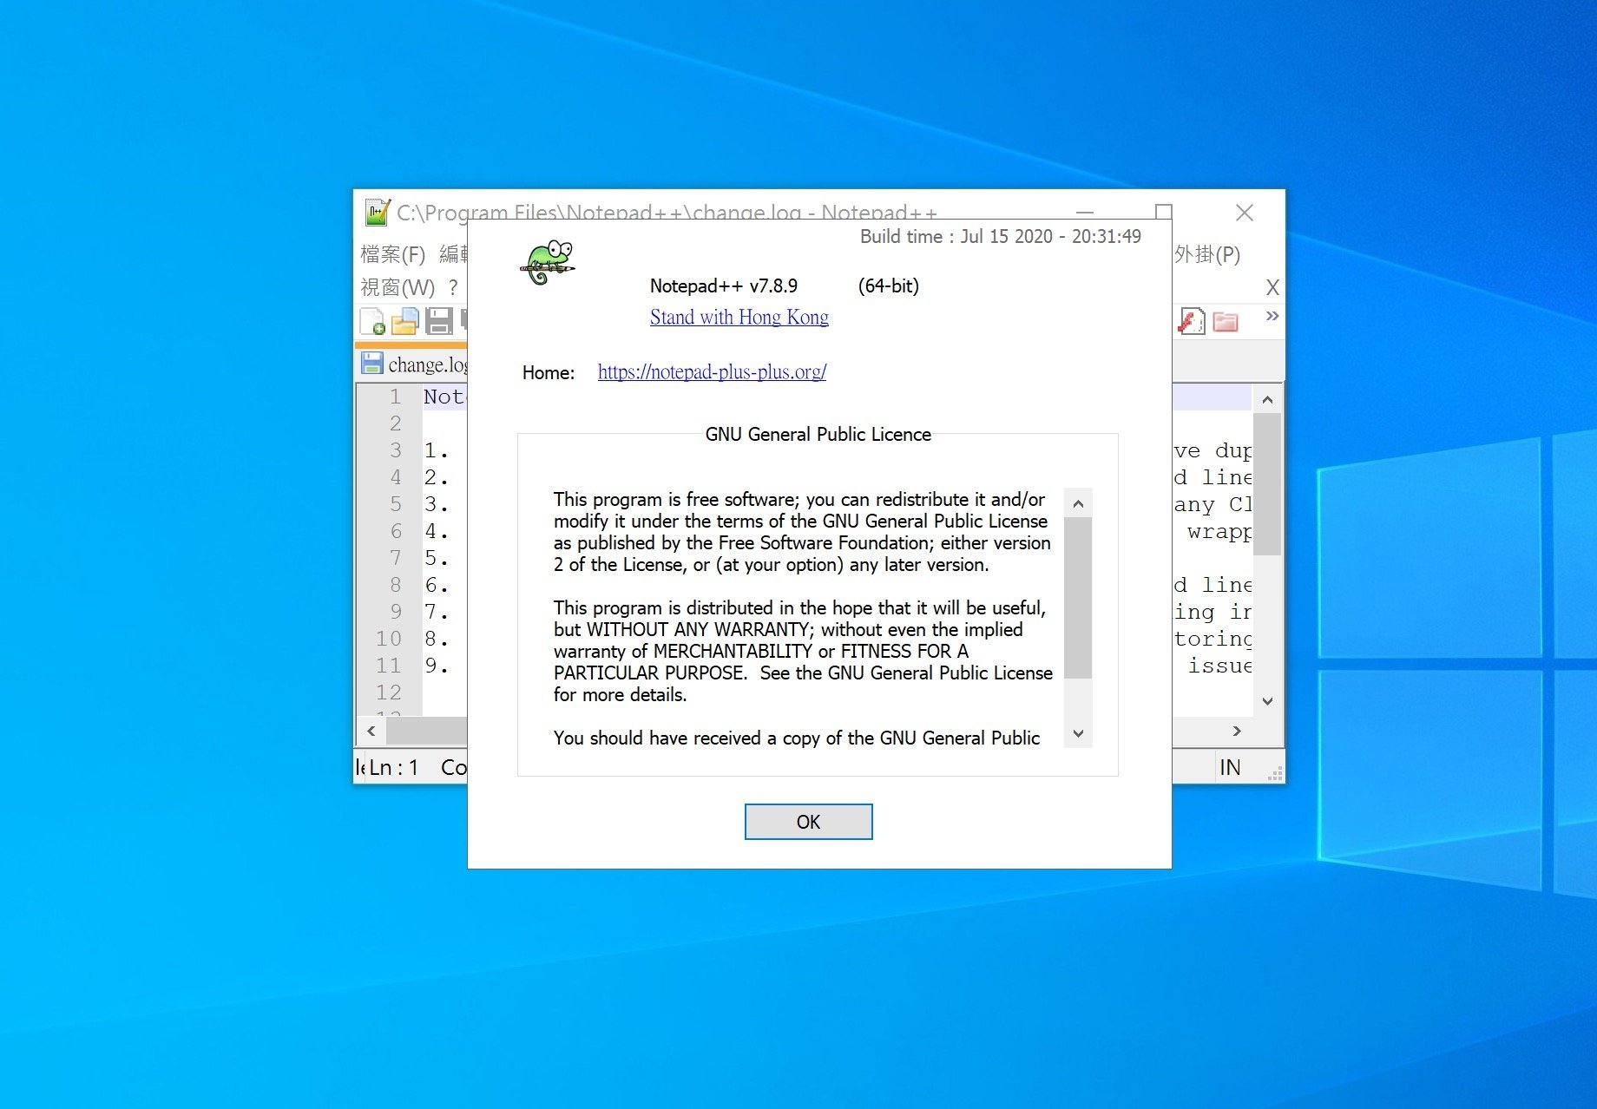
Task: Click the GNU General Public Licence heading
Action: [818, 434]
